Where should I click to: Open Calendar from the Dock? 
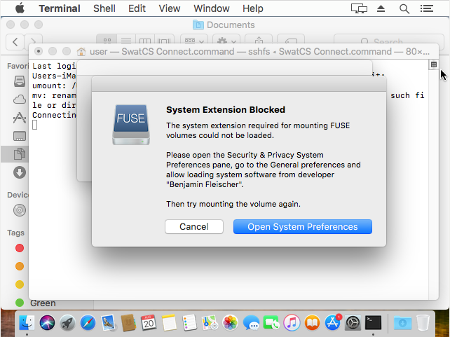pyautogui.click(x=149, y=323)
